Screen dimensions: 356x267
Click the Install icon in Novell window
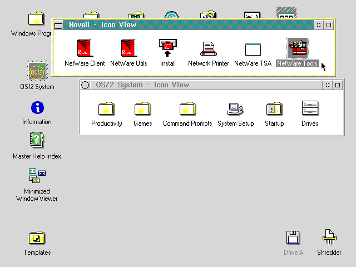(167, 48)
